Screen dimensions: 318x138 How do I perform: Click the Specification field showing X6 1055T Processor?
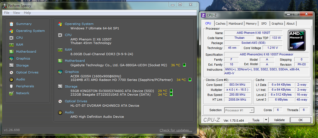[266, 55]
